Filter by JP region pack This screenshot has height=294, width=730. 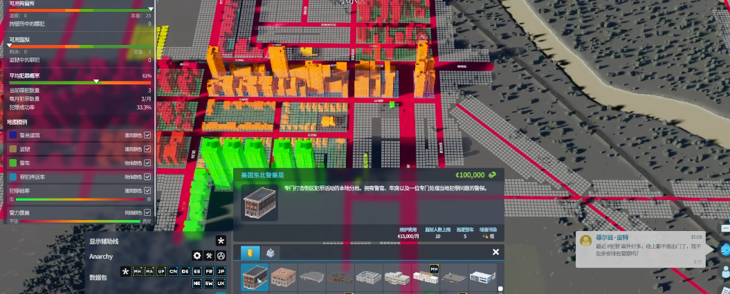click(x=221, y=272)
